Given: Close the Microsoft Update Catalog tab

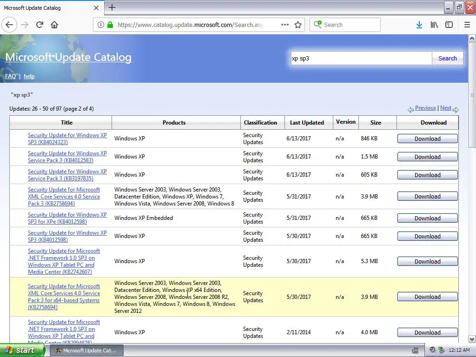Looking at the screenshot, I should [x=96, y=8].
